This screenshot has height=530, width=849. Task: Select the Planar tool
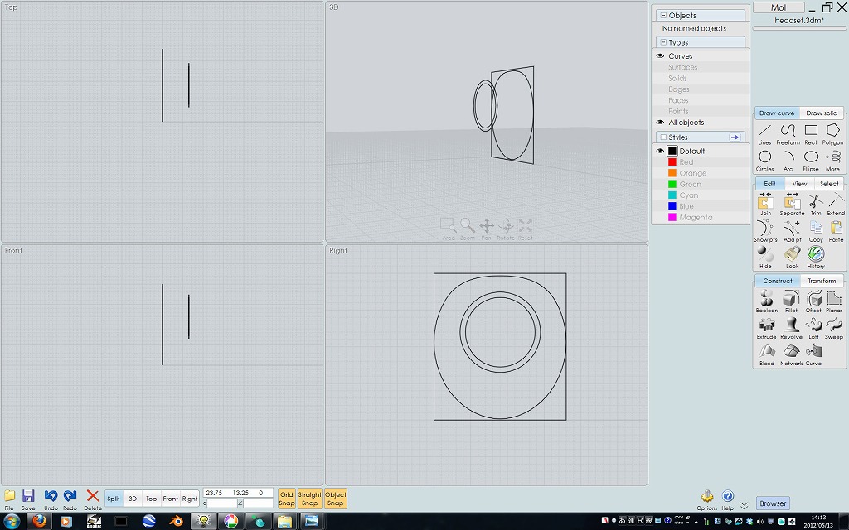tap(834, 301)
